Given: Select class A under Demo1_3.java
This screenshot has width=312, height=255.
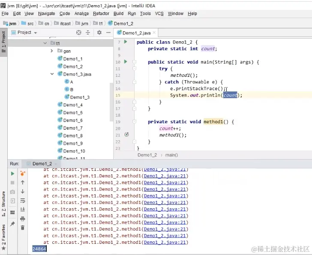Looking at the screenshot, I should click(69, 82).
